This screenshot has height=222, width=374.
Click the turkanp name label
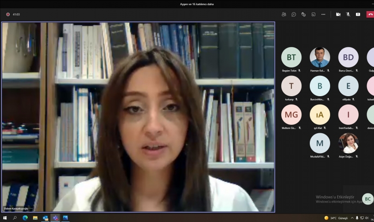pos(290,99)
